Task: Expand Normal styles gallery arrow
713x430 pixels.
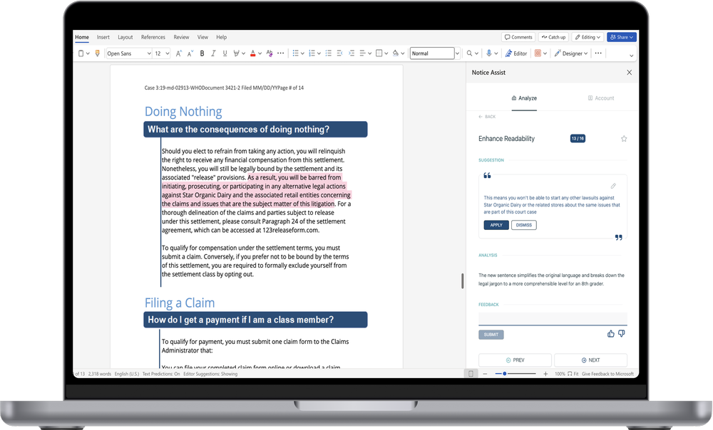Action: [458, 53]
